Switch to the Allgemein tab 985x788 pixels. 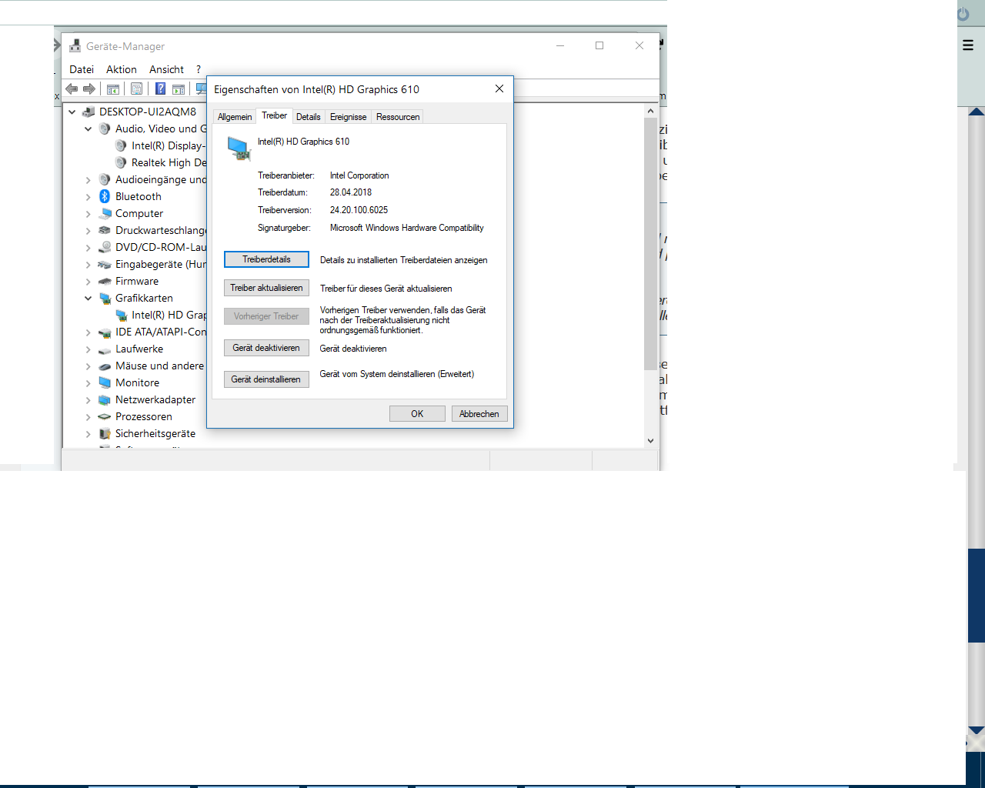coord(235,117)
